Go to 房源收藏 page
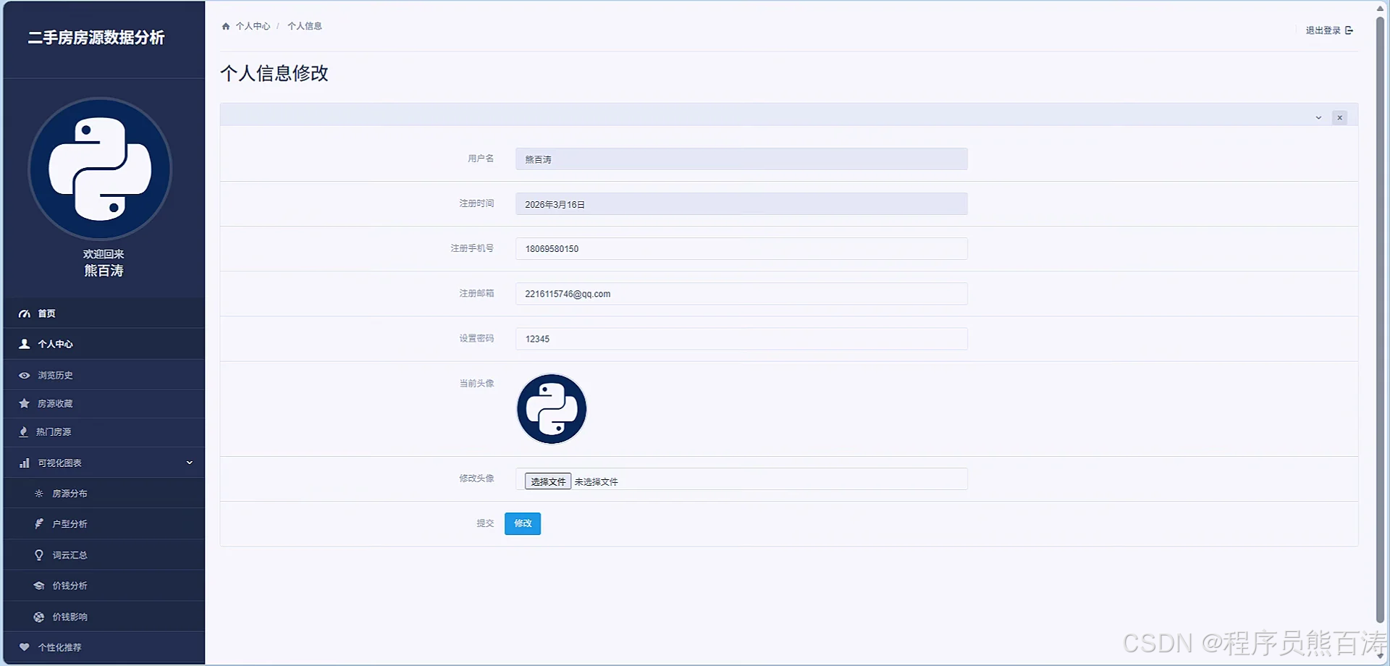 (x=104, y=403)
